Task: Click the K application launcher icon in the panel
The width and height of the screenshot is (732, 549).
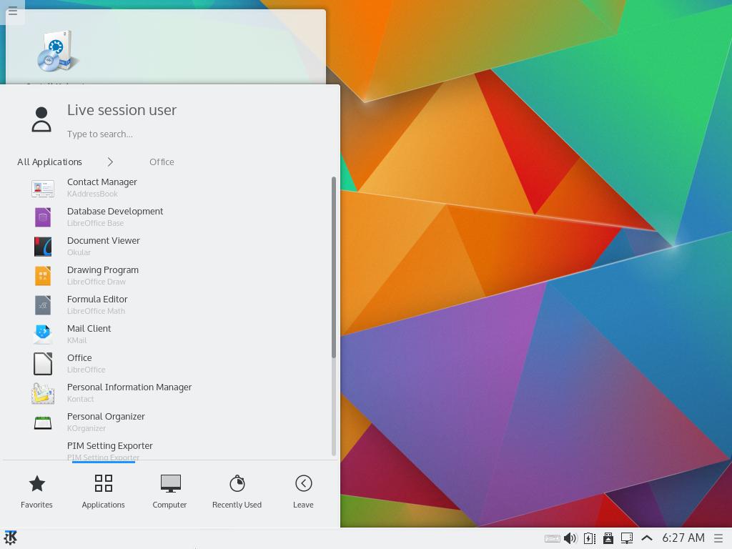Action: click(11, 538)
